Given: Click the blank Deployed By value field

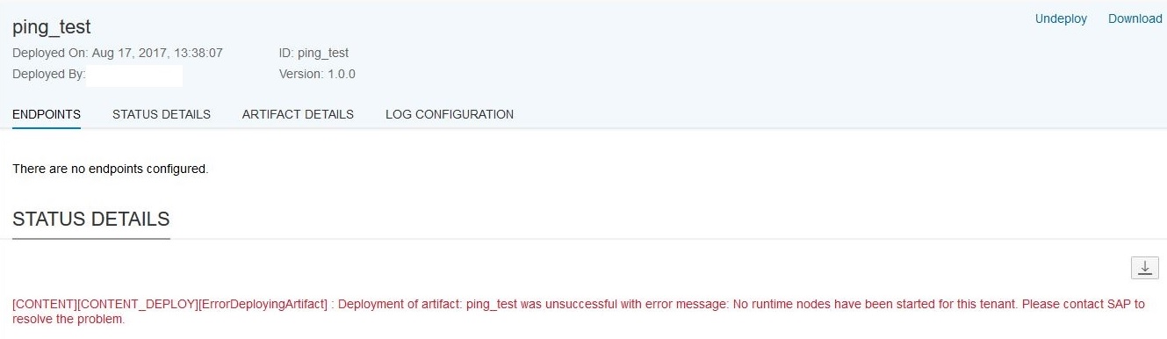Looking at the screenshot, I should click(135, 75).
